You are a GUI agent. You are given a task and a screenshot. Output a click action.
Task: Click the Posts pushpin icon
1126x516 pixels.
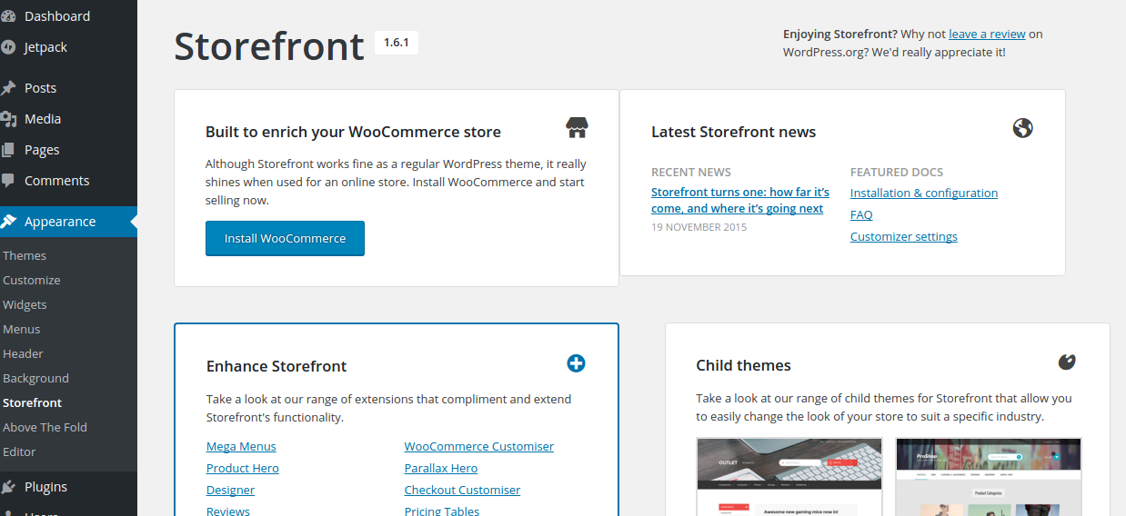[x=8, y=88]
